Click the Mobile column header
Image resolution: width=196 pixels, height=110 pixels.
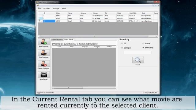tap(123, 13)
